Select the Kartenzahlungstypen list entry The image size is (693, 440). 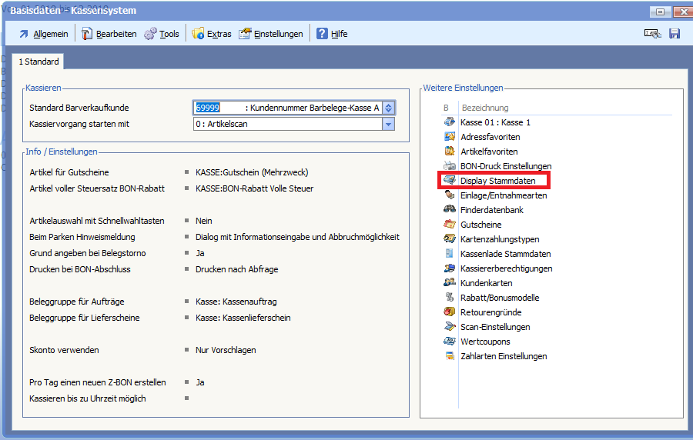click(x=500, y=239)
